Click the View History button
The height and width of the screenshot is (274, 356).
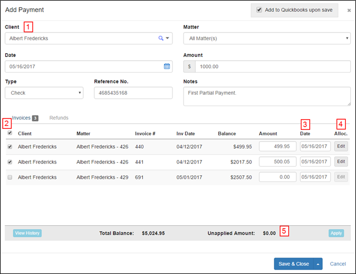pos(27,233)
